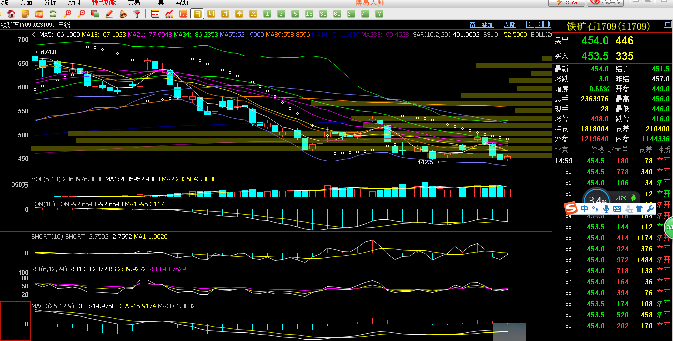Toggle the side panel layout icon
The width and height of the screenshot is (673, 341).
click(x=547, y=24)
